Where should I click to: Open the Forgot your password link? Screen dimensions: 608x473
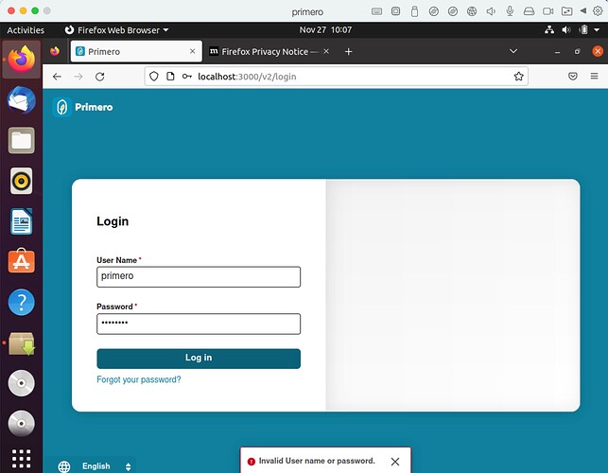(x=139, y=379)
